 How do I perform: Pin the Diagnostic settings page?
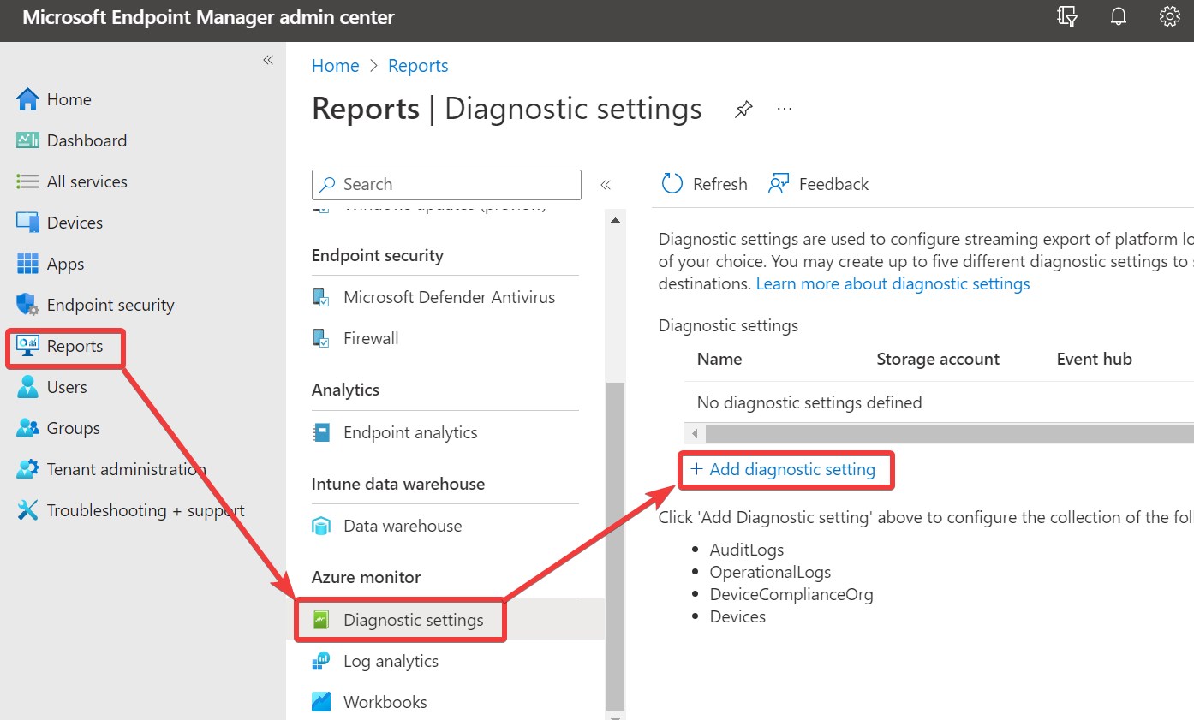coord(743,110)
